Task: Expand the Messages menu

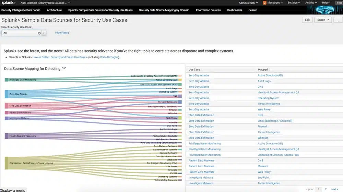Action: click(x=275, y=3)
